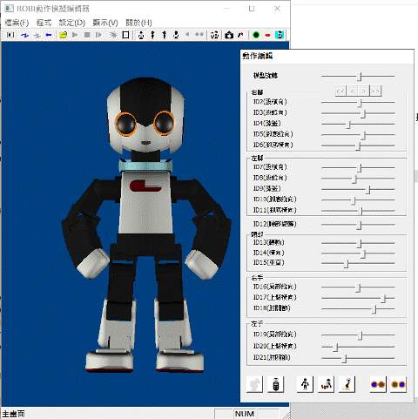This screenshot has width=418, height=419.
Task: Click the ID13 head slider
Action: pyautogui.click(x=358, y=243)
